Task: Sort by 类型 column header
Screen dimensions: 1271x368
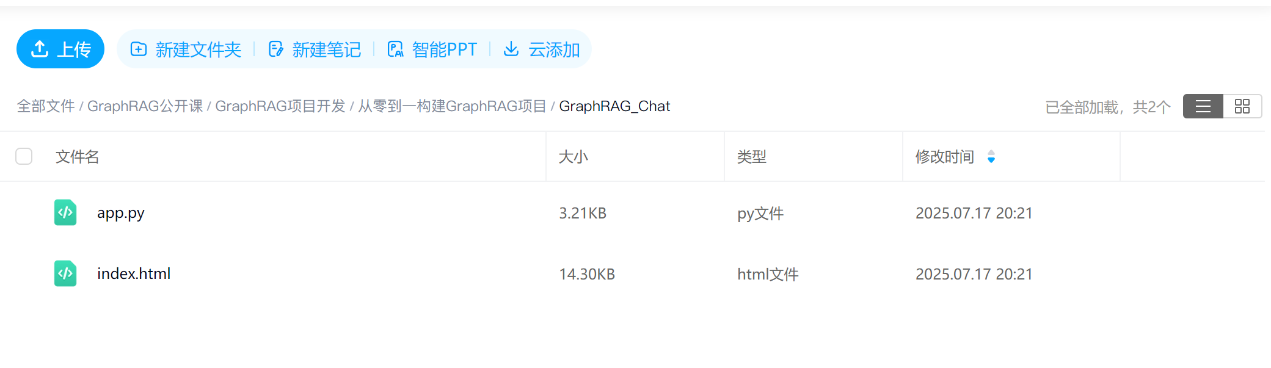Action: coord(751,157)
